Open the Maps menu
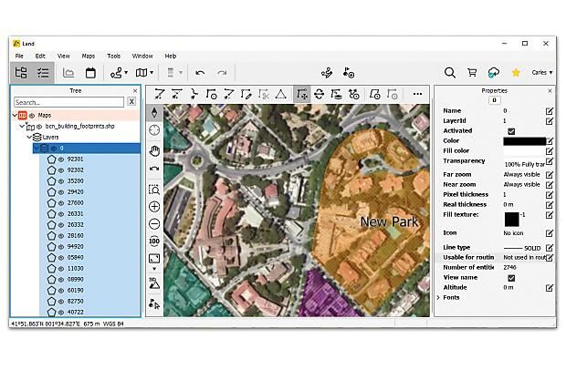 coord(88,56)
